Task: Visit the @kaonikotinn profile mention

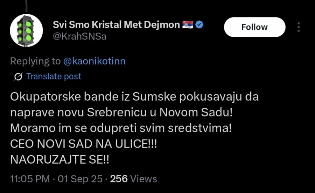Action: pyautogui.click(x=94, y=61)
